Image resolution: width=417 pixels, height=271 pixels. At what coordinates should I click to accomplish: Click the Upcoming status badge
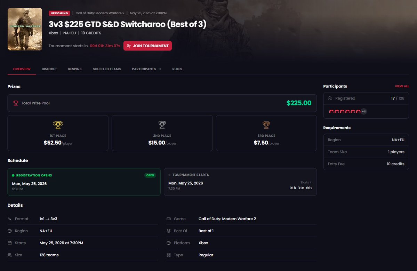[59, 13]
